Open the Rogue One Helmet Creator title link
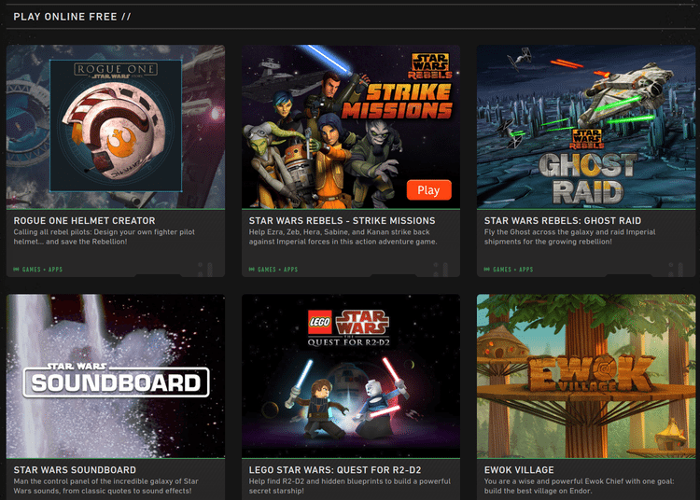This screenshot has height=500, width=700. [x=84, y=221]
